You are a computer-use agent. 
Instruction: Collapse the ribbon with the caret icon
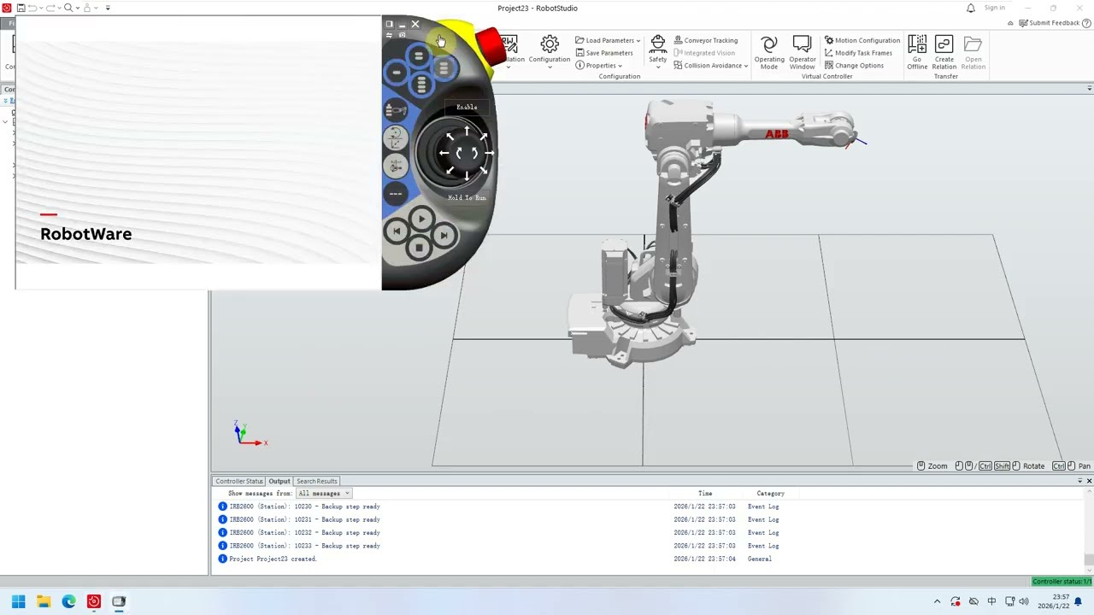pyautogui.click(x=1009, y=23)
